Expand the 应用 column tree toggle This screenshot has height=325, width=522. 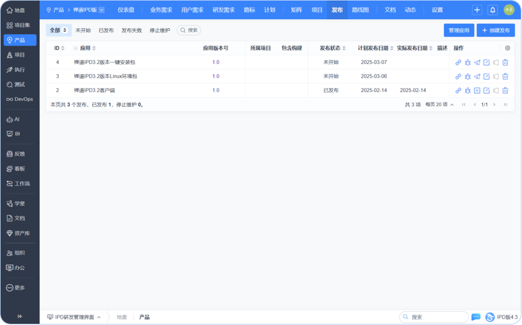pos(75,48)
